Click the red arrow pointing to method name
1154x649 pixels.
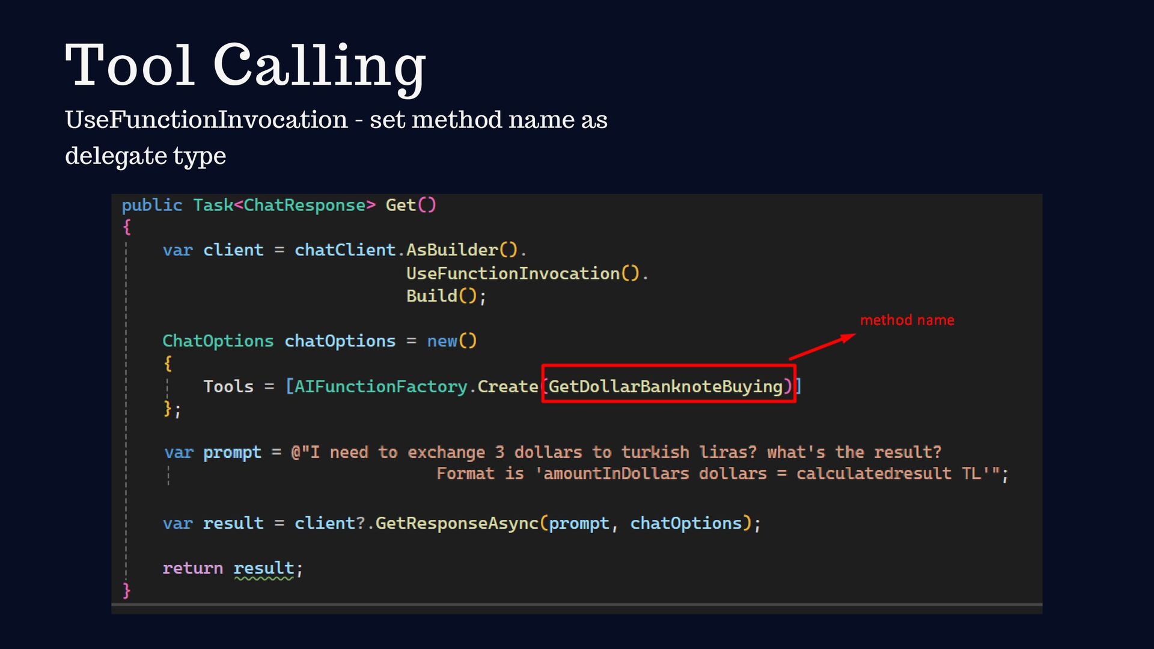point(822,347)
